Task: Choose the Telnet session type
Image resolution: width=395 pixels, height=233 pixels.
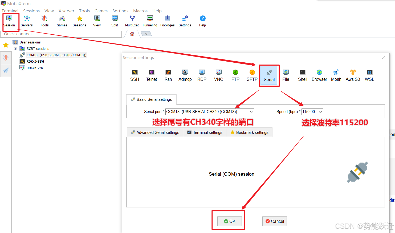Action: coord(152,75)
